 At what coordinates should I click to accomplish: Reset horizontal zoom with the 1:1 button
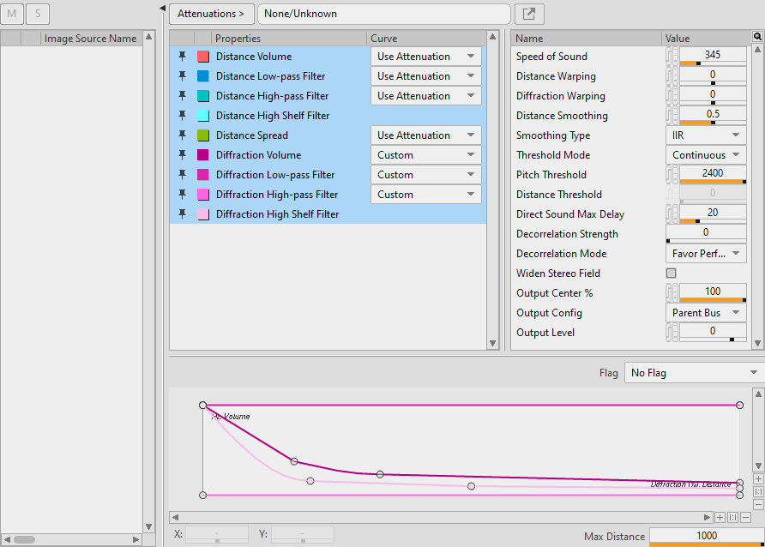pos(732,517)
